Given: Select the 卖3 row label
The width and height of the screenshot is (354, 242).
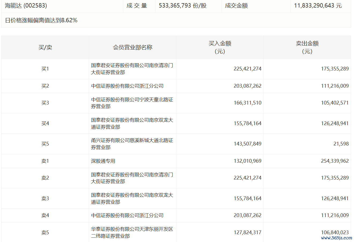Looking at the screenshot, I should [45, 199].
